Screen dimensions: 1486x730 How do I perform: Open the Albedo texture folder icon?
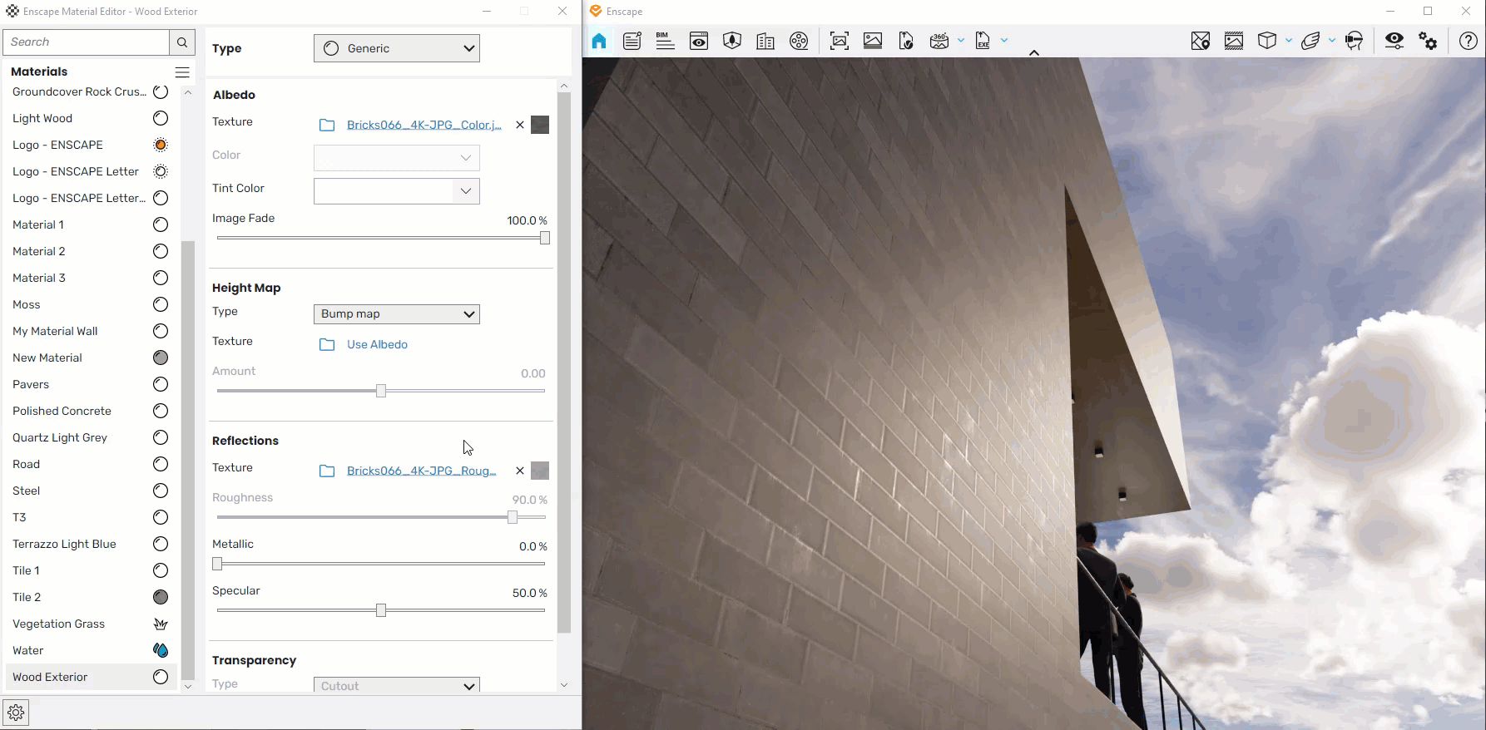click(x=327, y=125)
